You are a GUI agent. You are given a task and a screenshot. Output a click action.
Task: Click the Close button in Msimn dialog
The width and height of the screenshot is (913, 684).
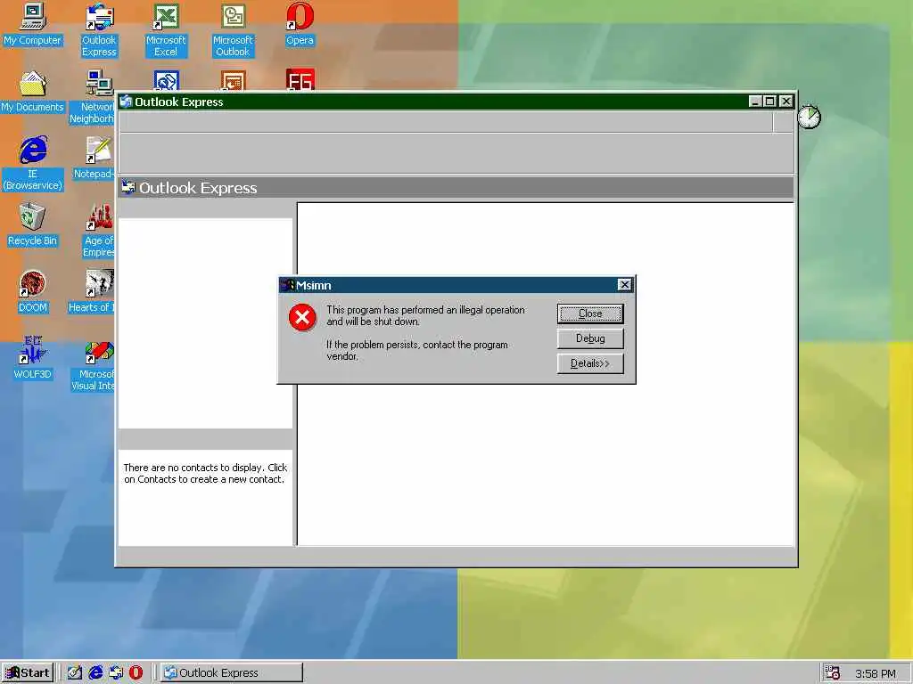(x=590, y=313)
